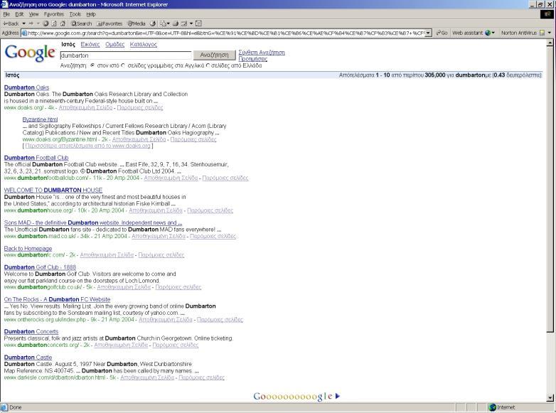Click the Internet zone status bar icon
The width and height of the screenshot is (556, 413).
click(x=493, y=407)
